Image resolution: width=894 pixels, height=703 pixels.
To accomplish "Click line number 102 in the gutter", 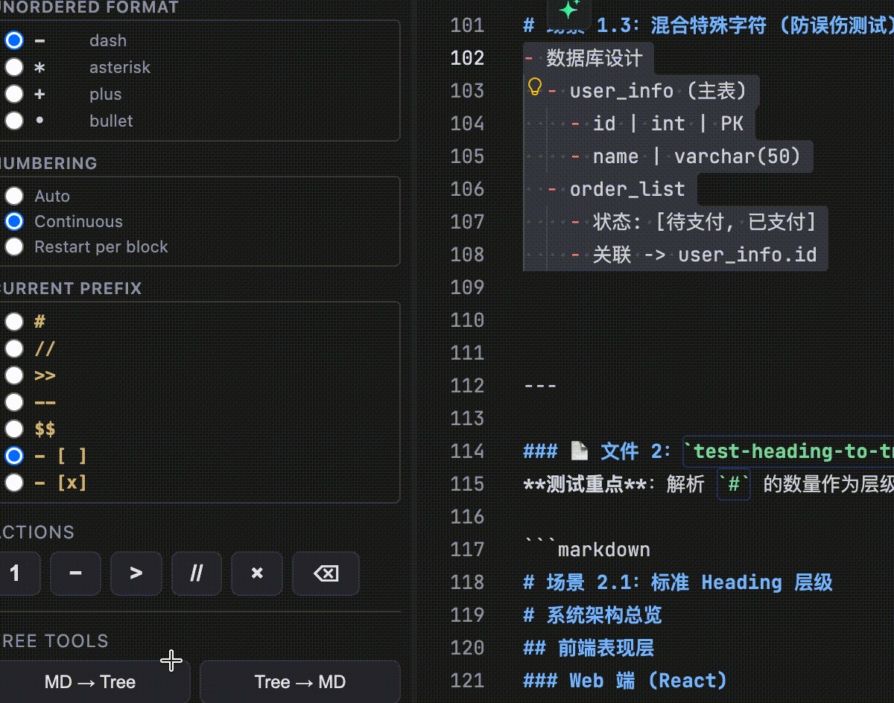I will (467, 58).
